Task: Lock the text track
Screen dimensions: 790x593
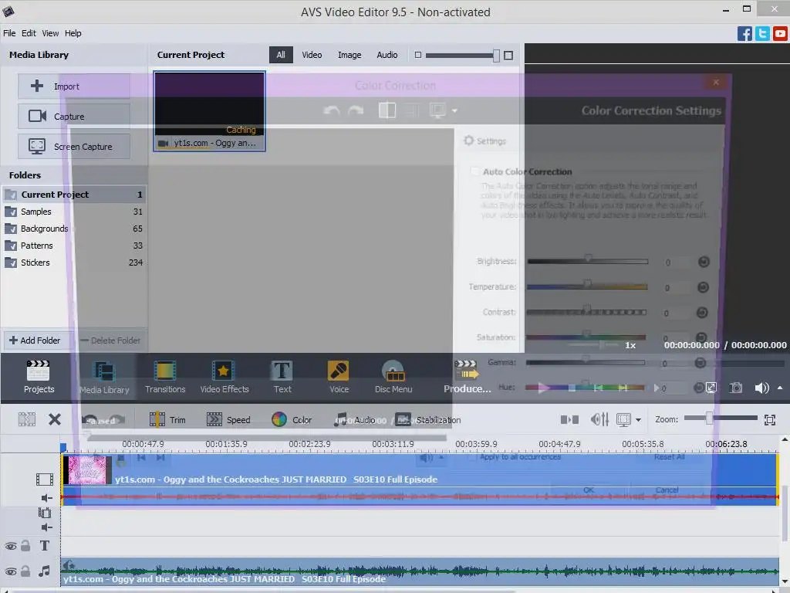Action: pos(25,546)
